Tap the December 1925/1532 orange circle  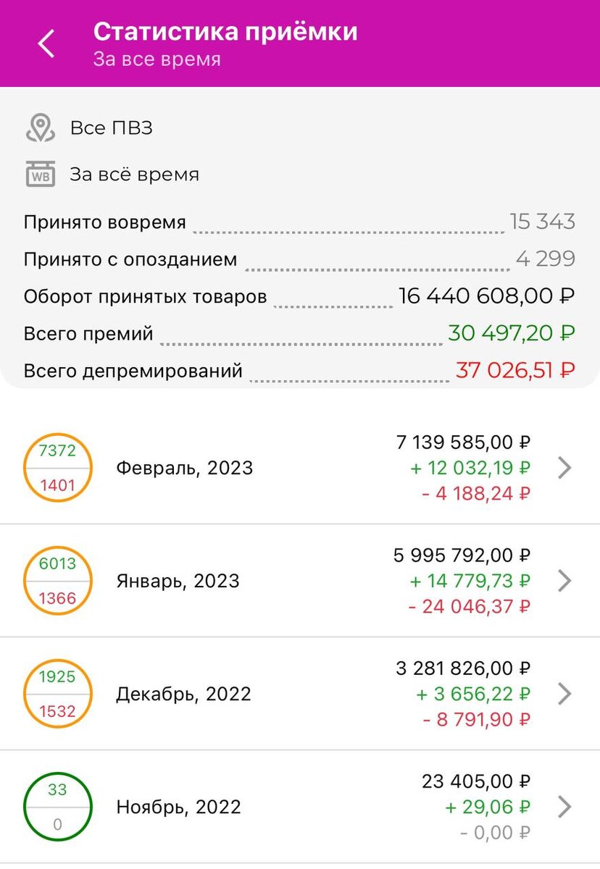pyautogui.click(x=58, y=694)
